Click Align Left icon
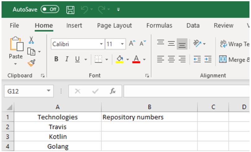This screenshot has width=251, height=152. coord(161,59)
